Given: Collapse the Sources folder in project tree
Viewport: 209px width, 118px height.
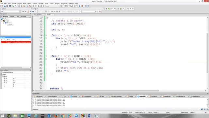Looking at the screenshot, I should point(4,23).
